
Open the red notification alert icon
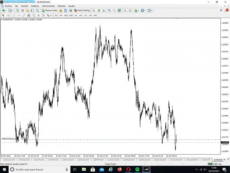click(227, 10)
